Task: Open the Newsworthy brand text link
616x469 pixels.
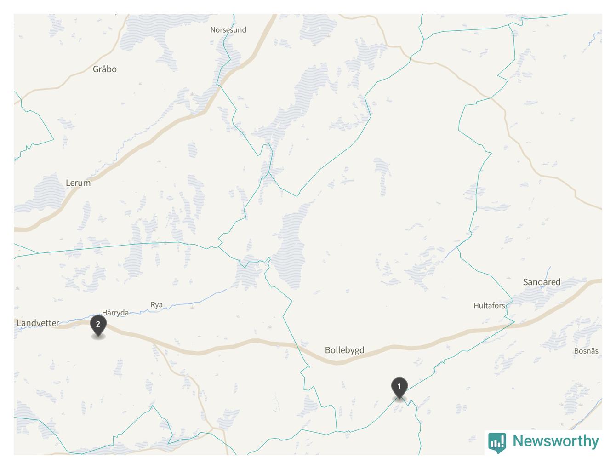Action: point(556,441)
